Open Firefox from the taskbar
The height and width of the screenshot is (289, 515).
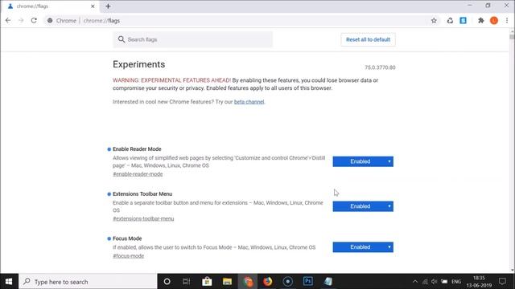point(268,282)
